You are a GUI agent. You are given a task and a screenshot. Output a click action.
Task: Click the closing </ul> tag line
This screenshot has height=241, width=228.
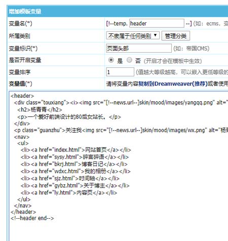pyautogui.click(x=24, y=199)
